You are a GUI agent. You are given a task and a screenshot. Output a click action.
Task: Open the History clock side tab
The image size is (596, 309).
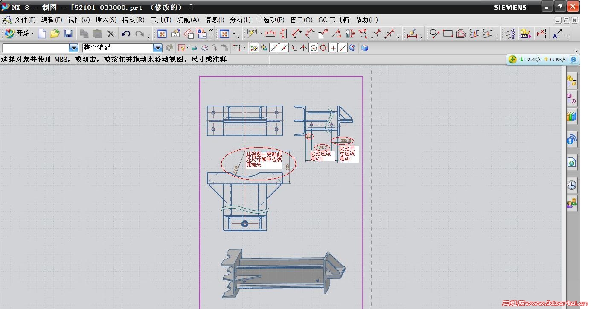pos(572,185)
